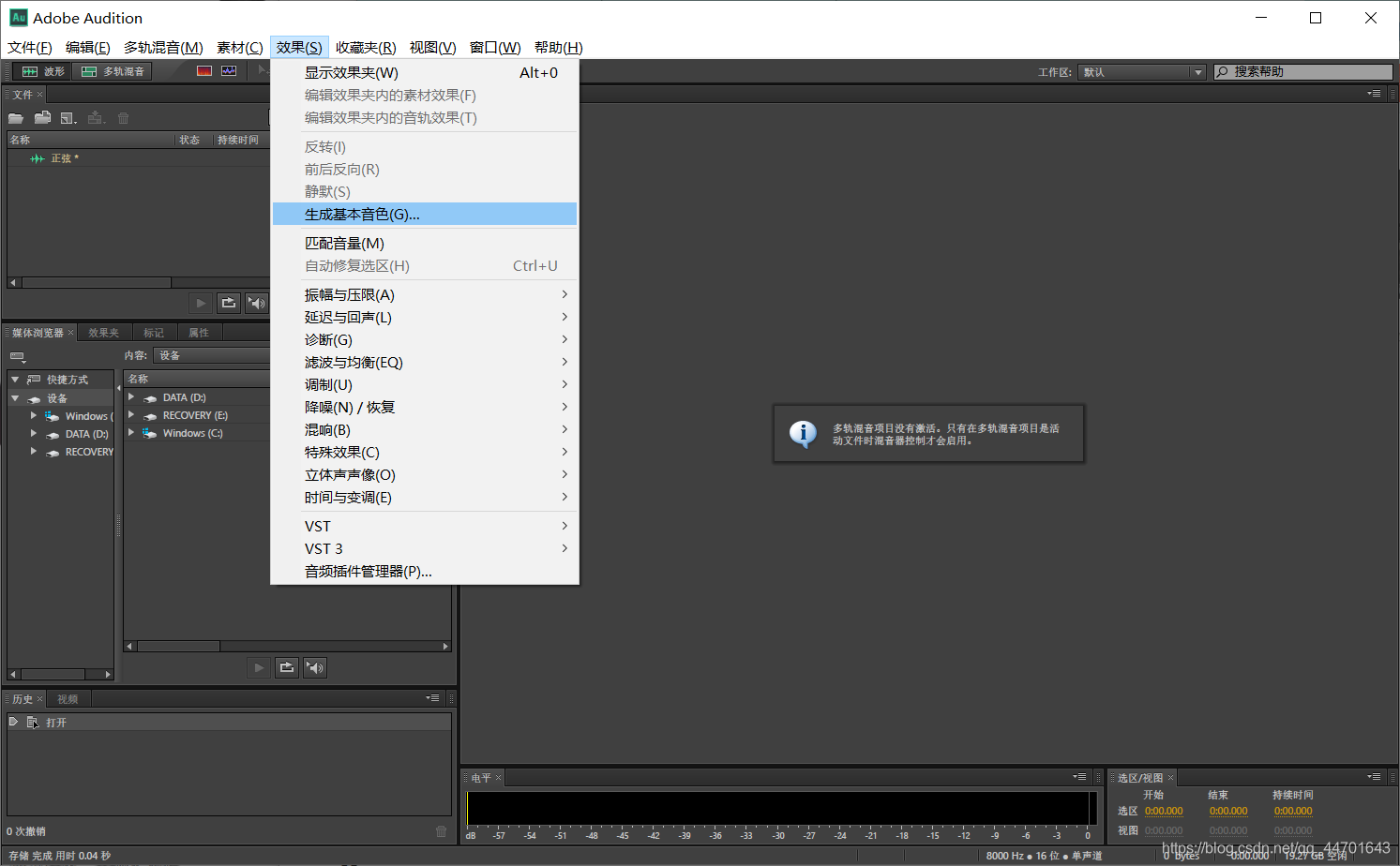Show the spectral frequency display icon

[204, 71]
